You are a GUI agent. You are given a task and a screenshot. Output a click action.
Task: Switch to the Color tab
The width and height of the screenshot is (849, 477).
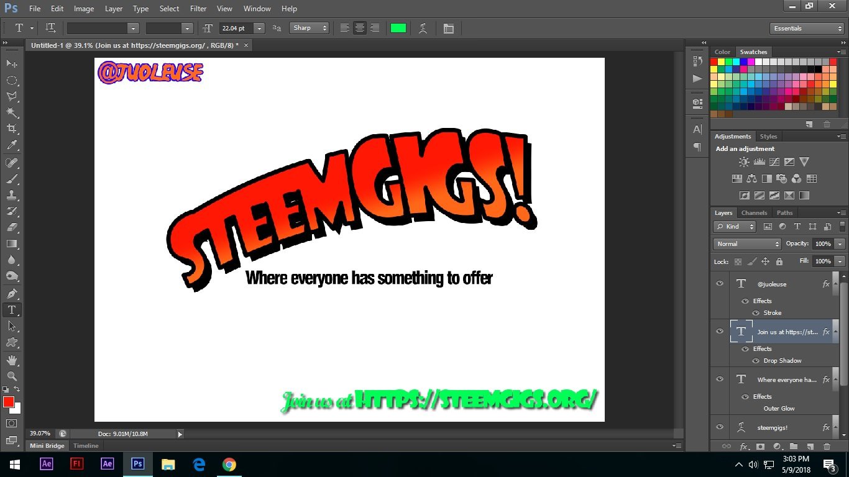[x=722, y=52]
